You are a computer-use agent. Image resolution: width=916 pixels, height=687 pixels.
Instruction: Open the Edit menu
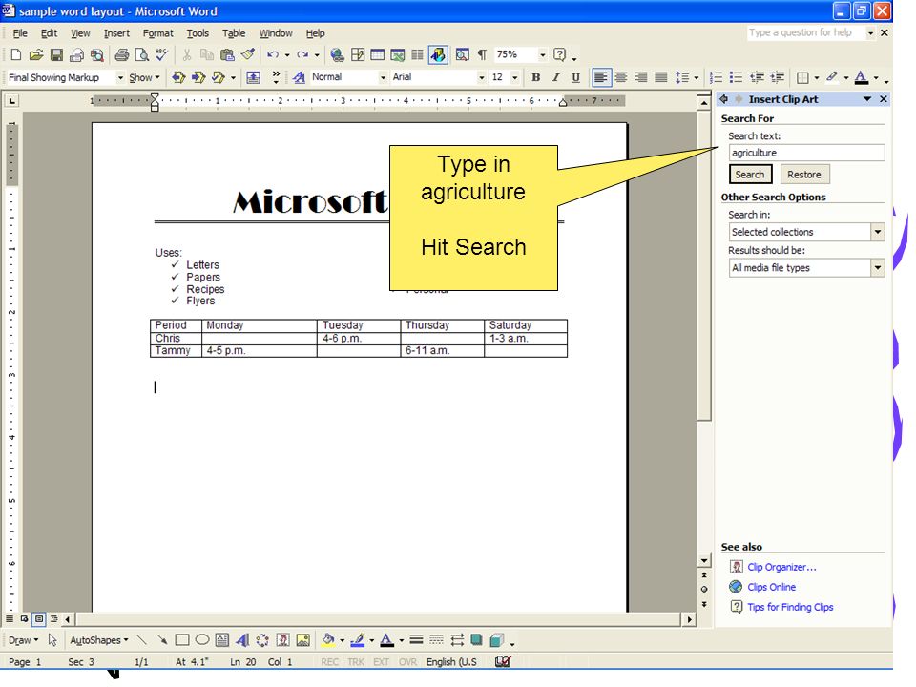(49, 33)
